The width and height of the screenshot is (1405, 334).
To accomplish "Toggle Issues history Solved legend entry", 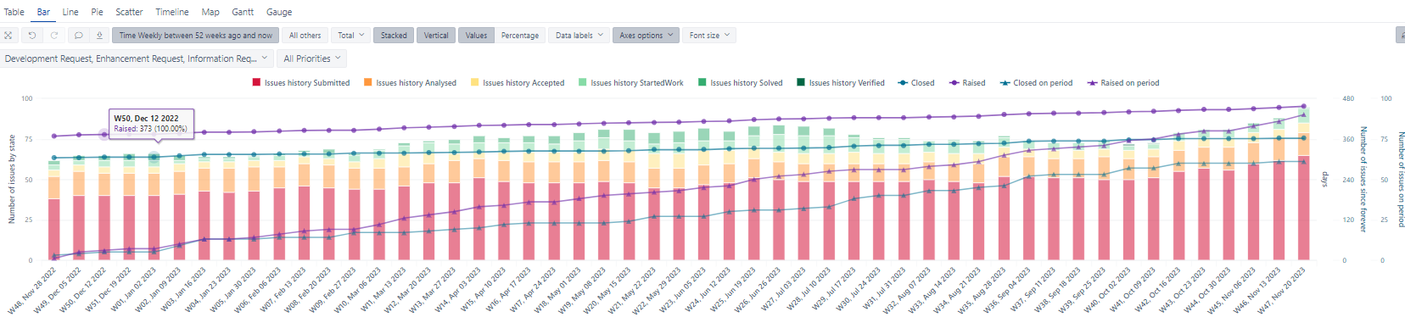I will [740, 83].
